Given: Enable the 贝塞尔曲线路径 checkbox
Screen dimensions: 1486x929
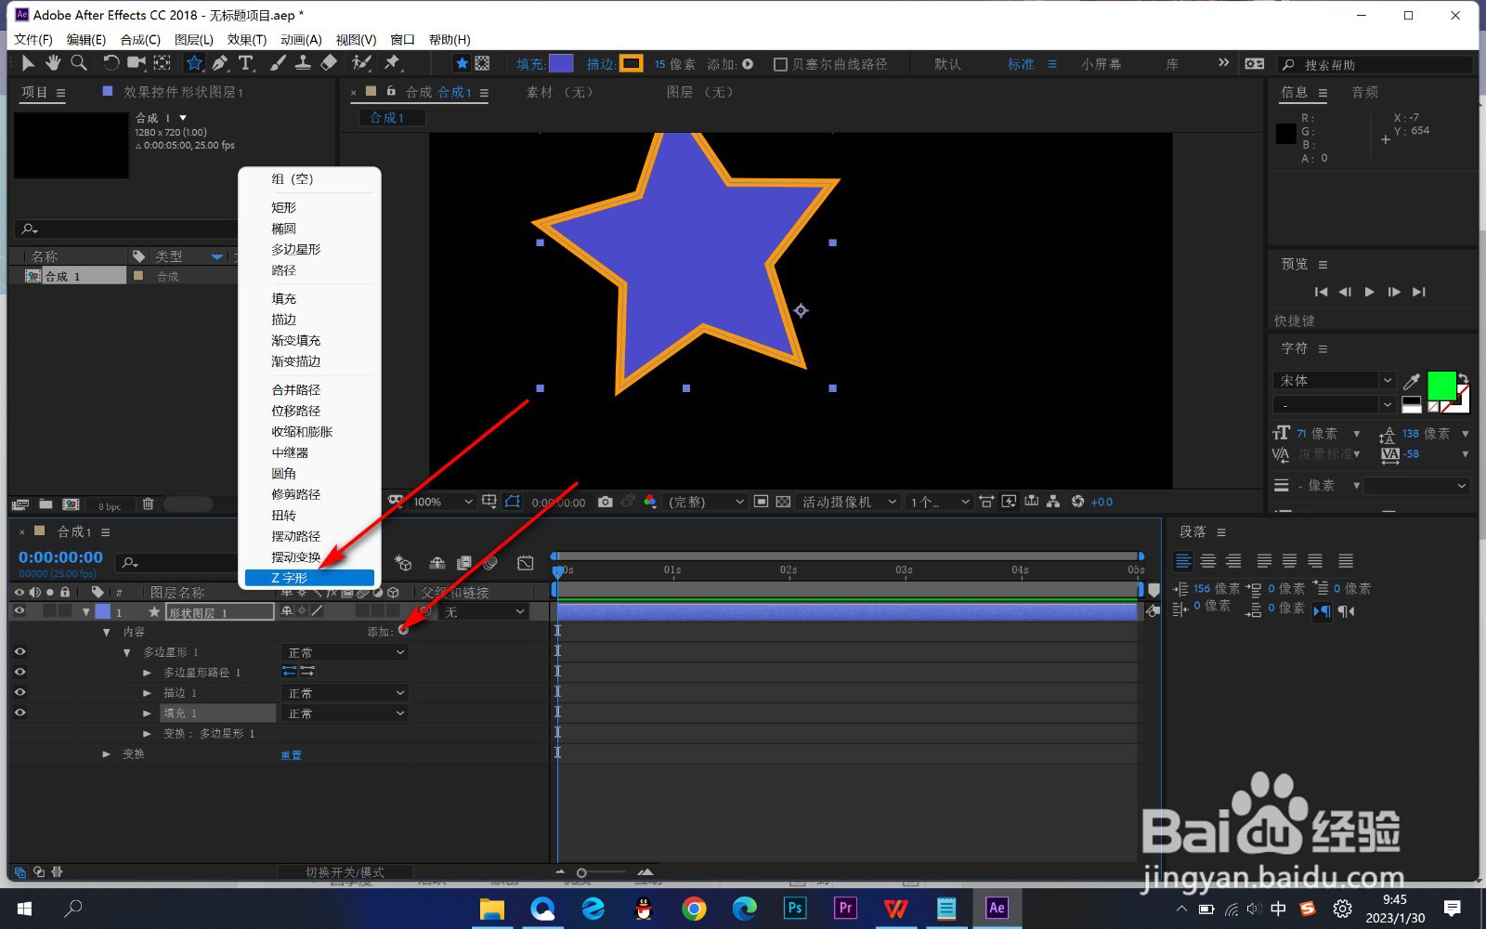Looking at the screenshot, I should pyautogui.click(x=780, y=64).
